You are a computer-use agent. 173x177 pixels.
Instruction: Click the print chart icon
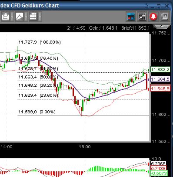6,17
